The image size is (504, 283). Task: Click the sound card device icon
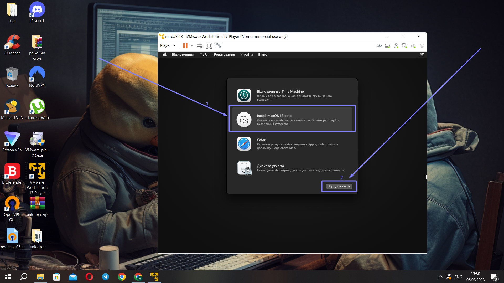(x=413, y=46)
